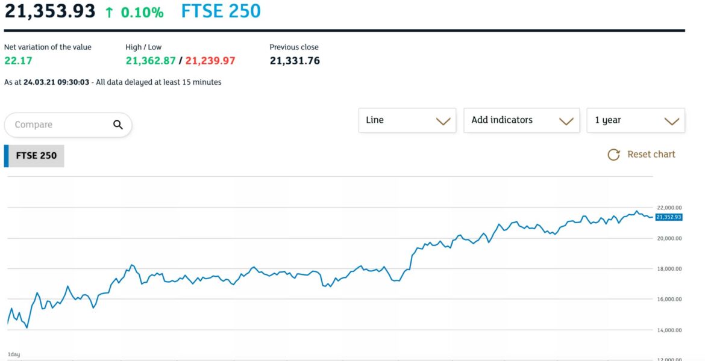Click the FTSE 250 page title link
This screenshot has width=705, height=361.
pyautogui.click(x=220, y=11)
